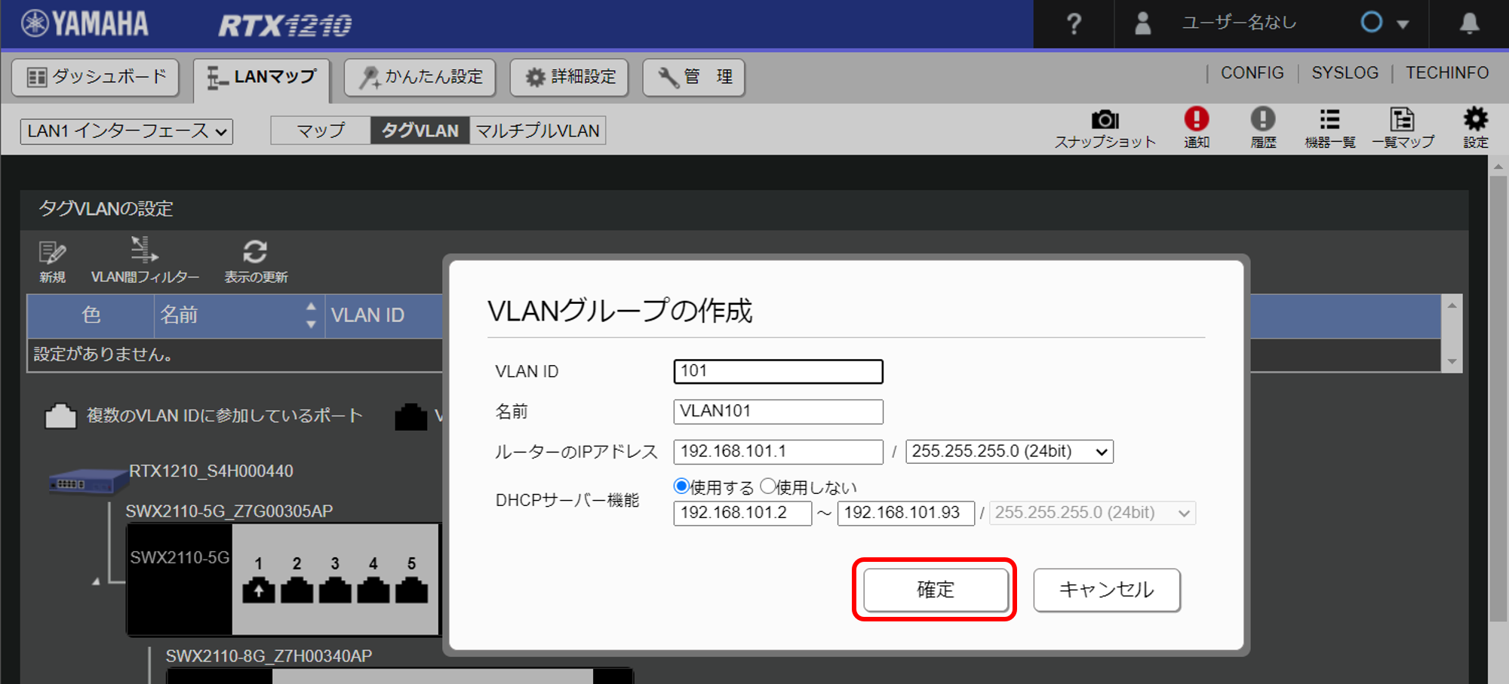
Task: Click the VLAN ID input field
Action: pos(778,371)
